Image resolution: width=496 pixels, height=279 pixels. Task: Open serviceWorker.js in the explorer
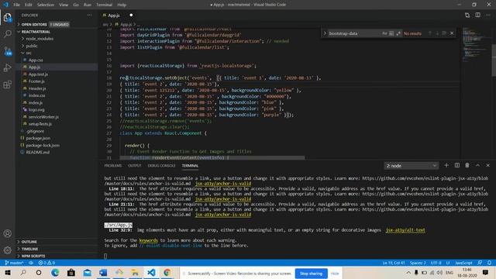click(43, 117)
